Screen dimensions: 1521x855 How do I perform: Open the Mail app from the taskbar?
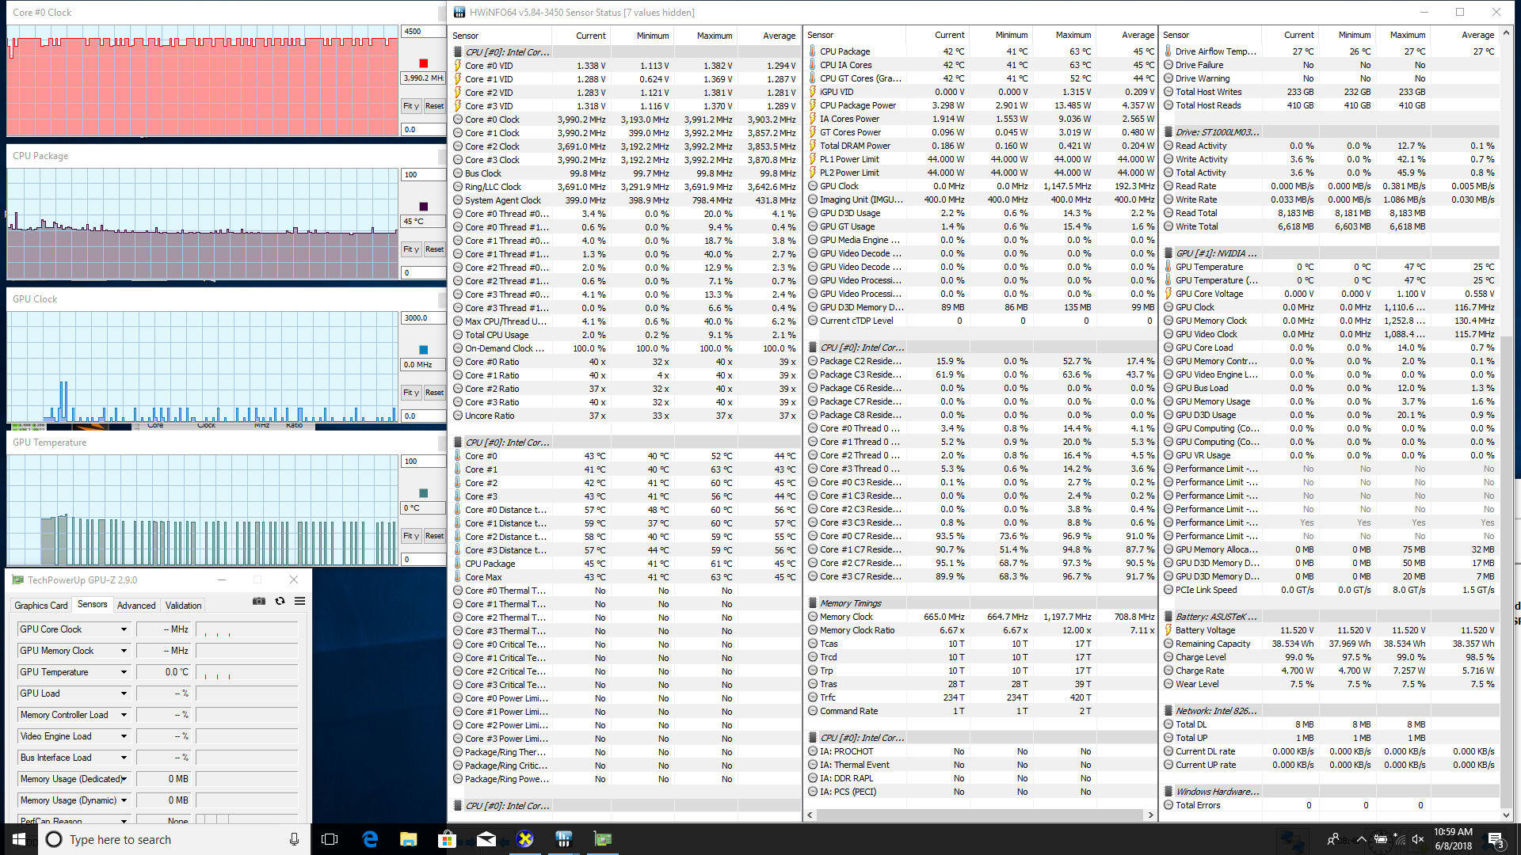tap(486, 839)
